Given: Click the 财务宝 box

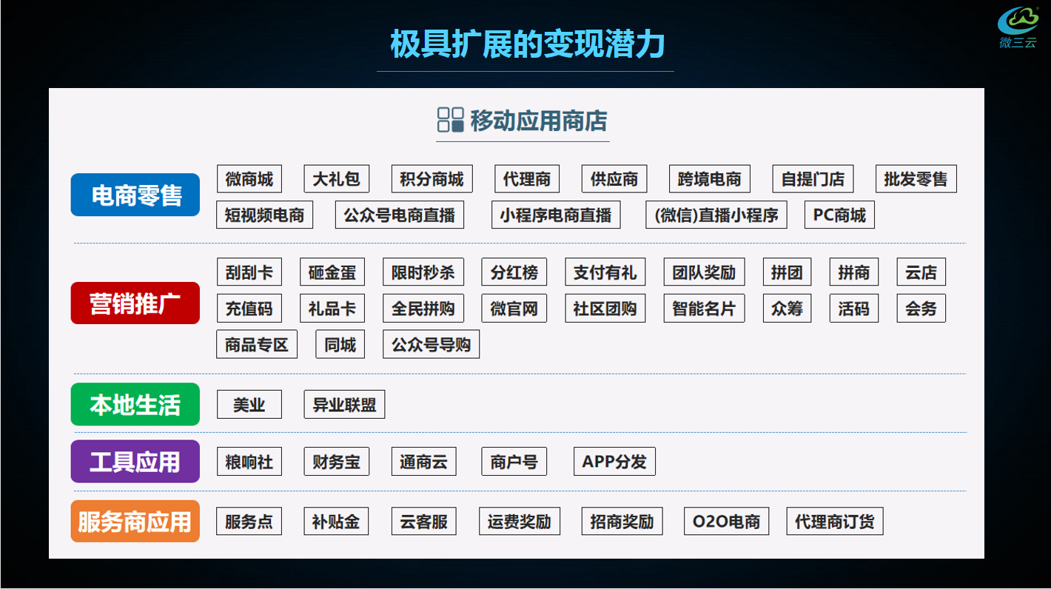Looking at the screenshot, I should 337,462.
